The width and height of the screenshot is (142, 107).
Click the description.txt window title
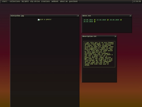click(x=89, y=36)
